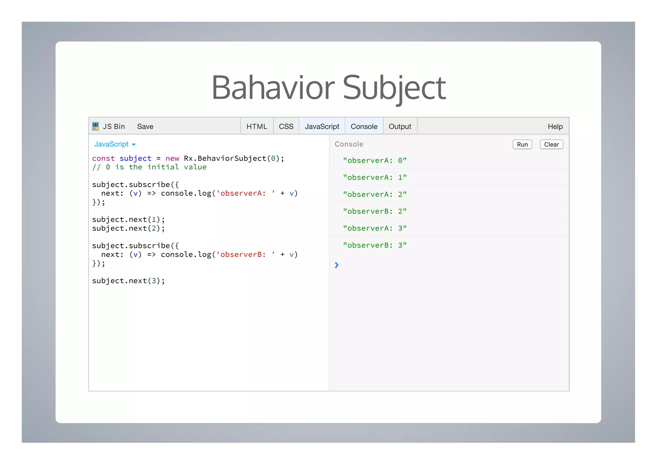The image size is (656, 464).
Task: Open the Help link
Action: [555, 126]
